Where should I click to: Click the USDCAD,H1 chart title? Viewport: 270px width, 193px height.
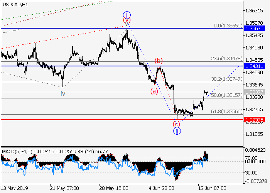pyautogui.click(x=15, y=4)
